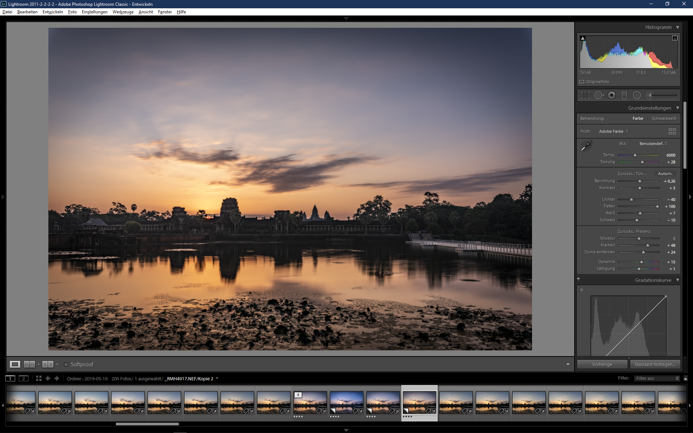The width and height of the screenshot is (693, 433).
Task: Click the Autom. tone button
Action: click(665, 174)
